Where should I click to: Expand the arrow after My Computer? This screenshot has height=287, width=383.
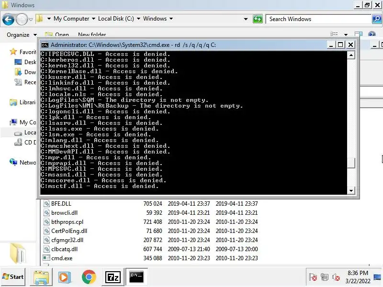[x=93, y=19]
